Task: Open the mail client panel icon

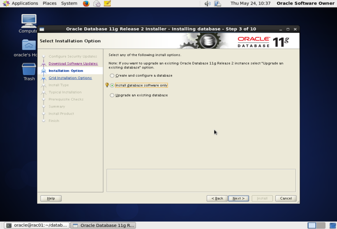Action: tap(97, 3)
